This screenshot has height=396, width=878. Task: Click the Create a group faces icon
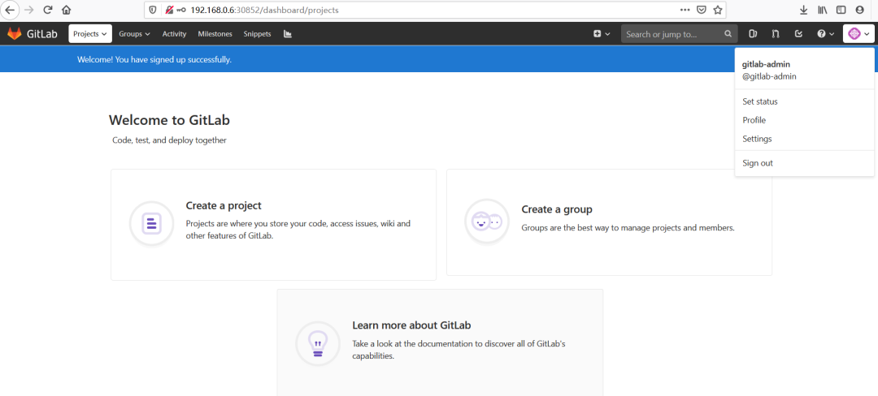[487, 222]
